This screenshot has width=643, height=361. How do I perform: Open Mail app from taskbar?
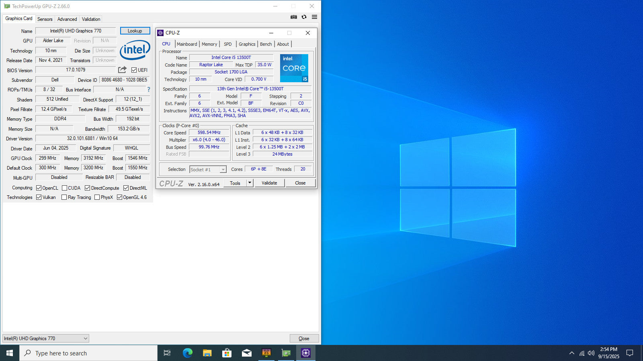(x=246, y=353)
